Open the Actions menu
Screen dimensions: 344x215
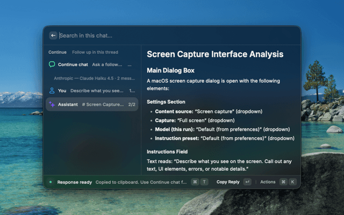pos(268,182)
